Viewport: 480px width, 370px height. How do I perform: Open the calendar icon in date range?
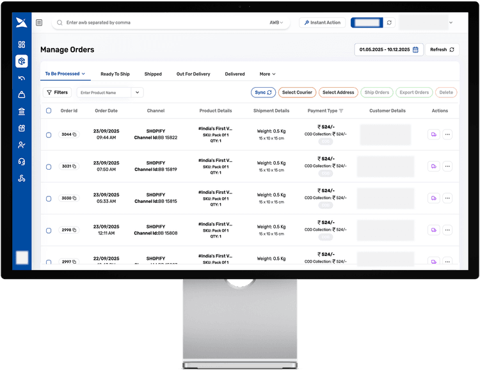pyautogui.click(x=415, y=50)
